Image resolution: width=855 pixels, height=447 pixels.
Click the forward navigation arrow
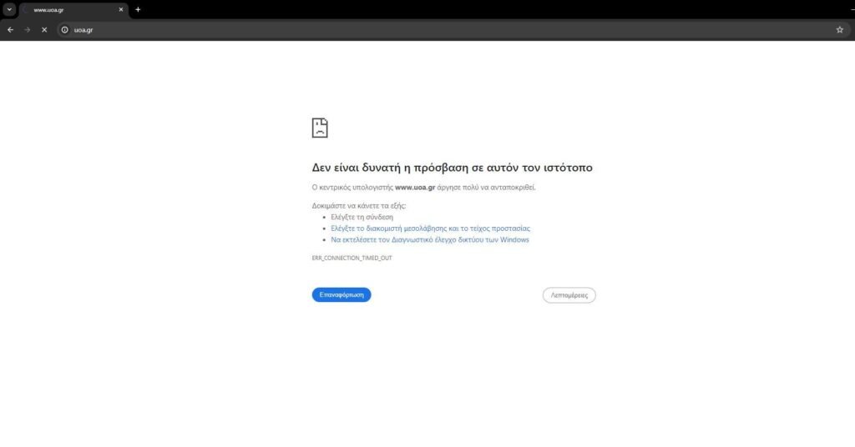tap(27, 29)
